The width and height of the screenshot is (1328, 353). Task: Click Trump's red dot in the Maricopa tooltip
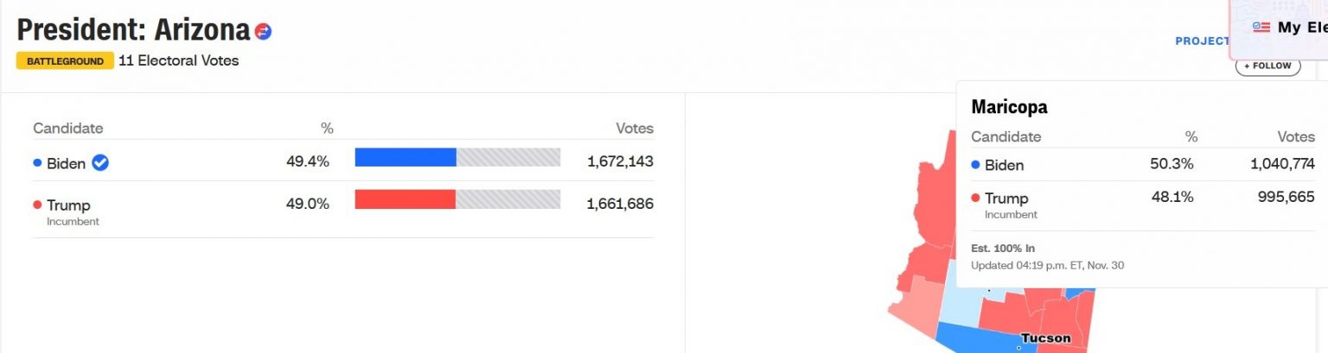click(x=975, y=199)
